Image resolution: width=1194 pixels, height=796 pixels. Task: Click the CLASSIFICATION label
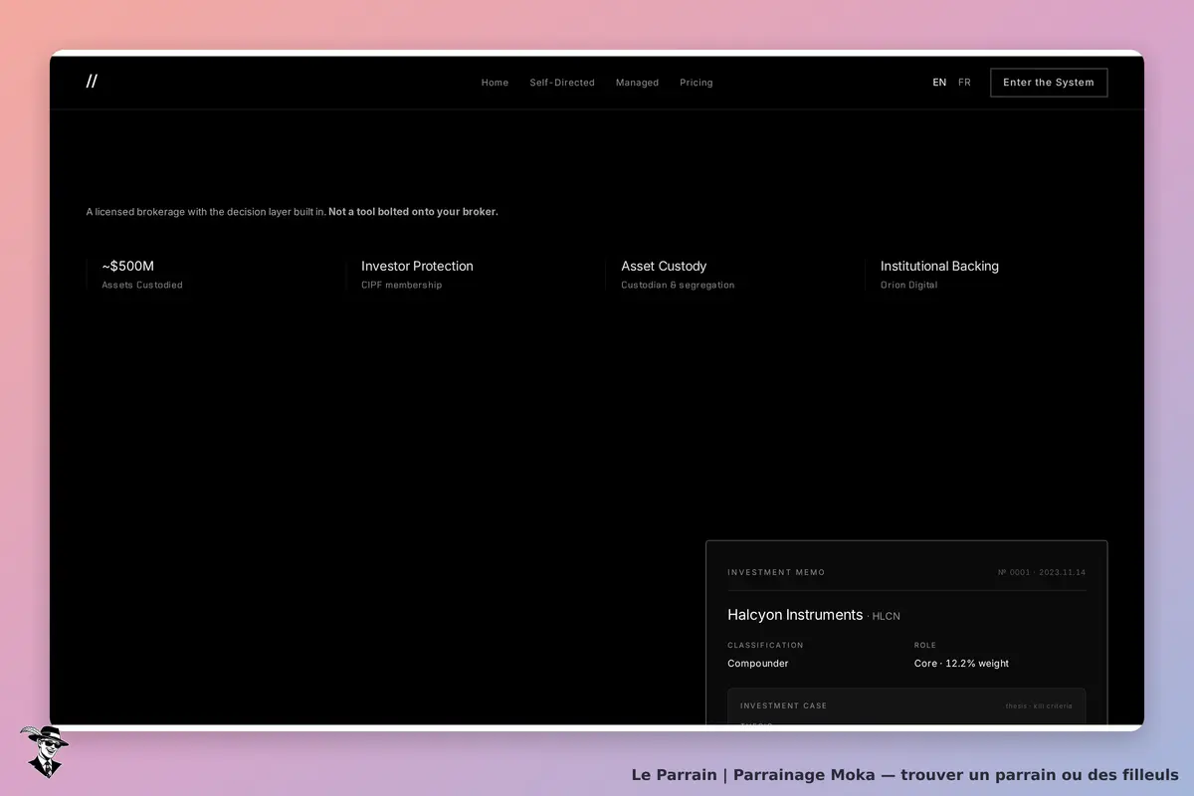(x=765, y=645)
